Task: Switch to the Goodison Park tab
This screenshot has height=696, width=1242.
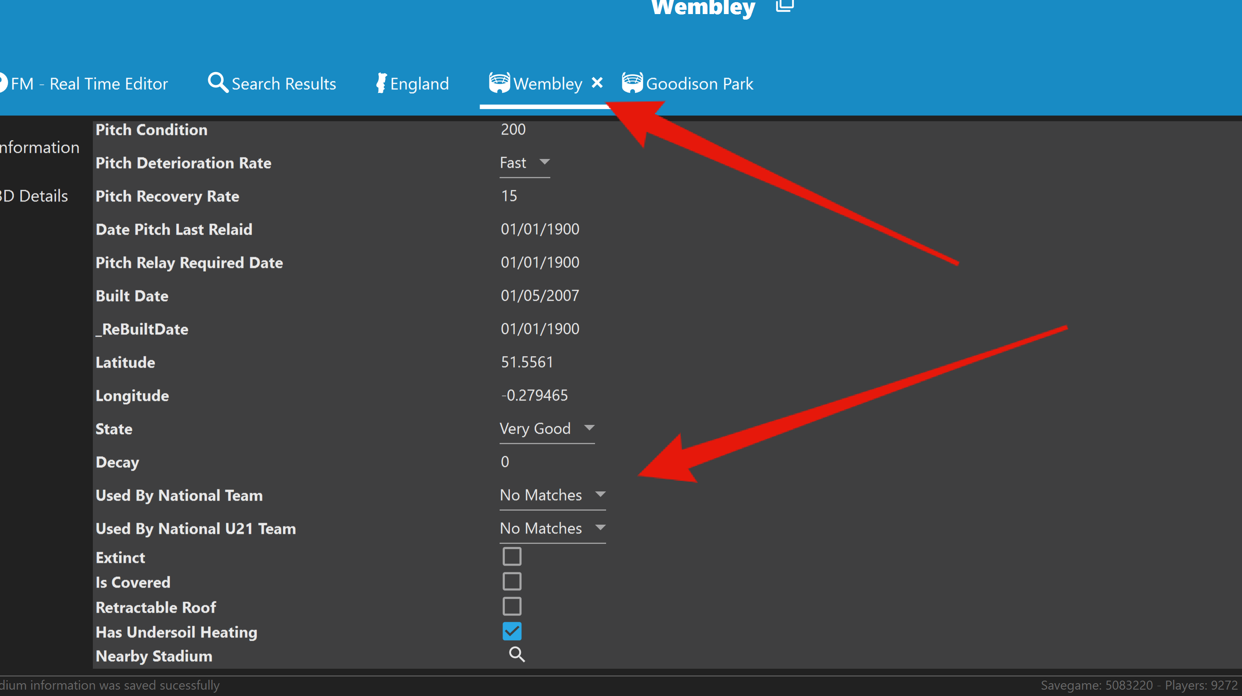Action: coord(699,84)
